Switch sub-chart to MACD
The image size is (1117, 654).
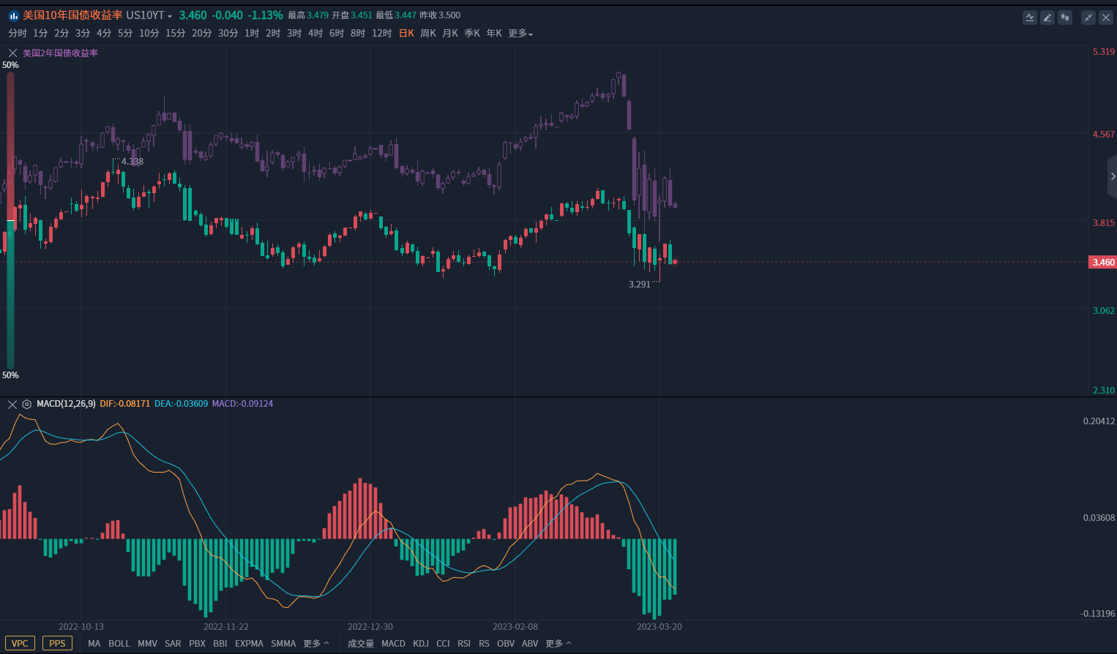393,644
